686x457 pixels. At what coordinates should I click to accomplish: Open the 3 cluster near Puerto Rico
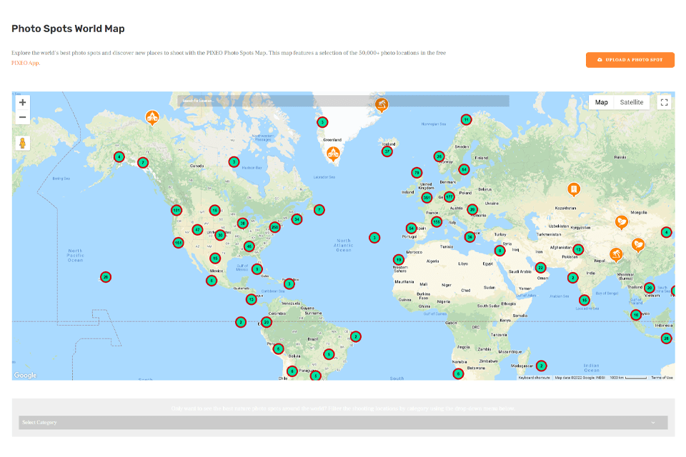click(289, 284)
